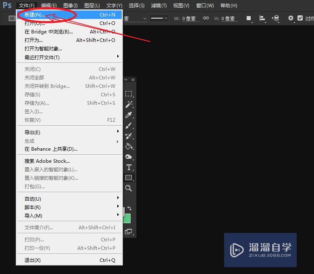This screenshot has width=314, height=274.
Task: Select the Magic Wand tool
Action: pyautogui.click(x=129, y=104)
